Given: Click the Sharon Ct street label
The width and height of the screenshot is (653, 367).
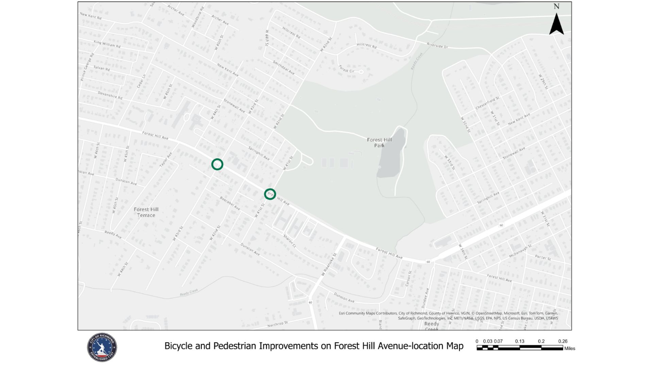Looking at the screenshot, I should click(x=289, y=241).
